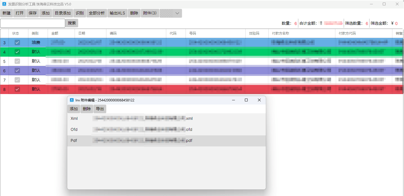Minimize the Inv 附件编辑 dialog
The image size is (404, 196).
pos(233,100)
